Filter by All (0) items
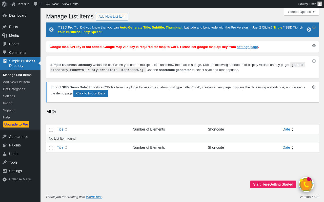 (51, 111)
